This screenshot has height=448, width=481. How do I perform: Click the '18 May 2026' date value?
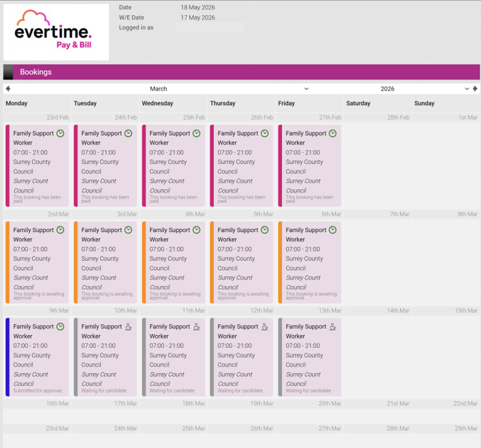(x=198, y=7)
